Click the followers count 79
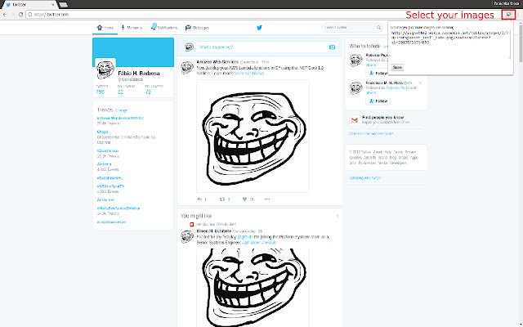Viewport: 523px width, 327px height. coord(148,92)
